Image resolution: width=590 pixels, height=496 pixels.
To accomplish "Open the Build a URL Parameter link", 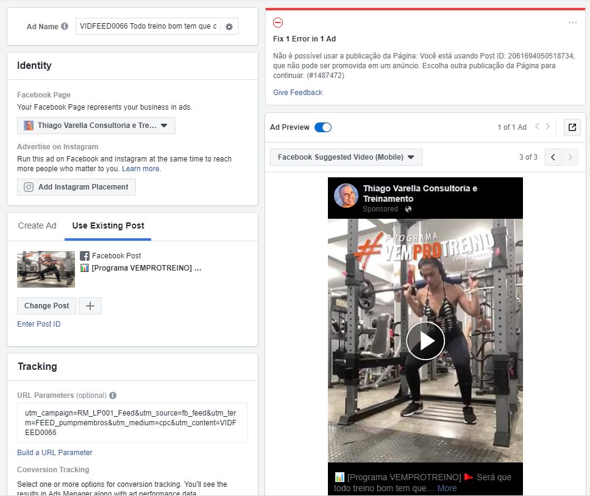I will coord(55,453).
